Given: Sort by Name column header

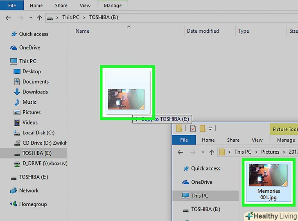Looking at the screenshot, I should [82, 31].
